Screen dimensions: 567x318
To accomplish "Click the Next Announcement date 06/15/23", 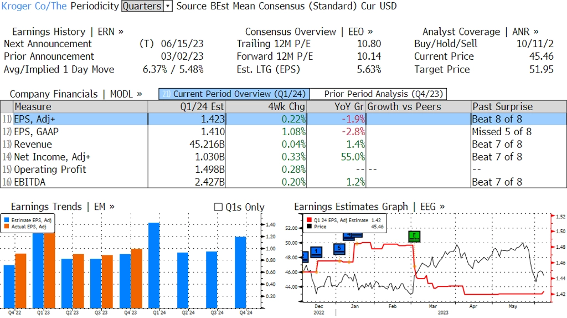I will (x=182, y=44).
